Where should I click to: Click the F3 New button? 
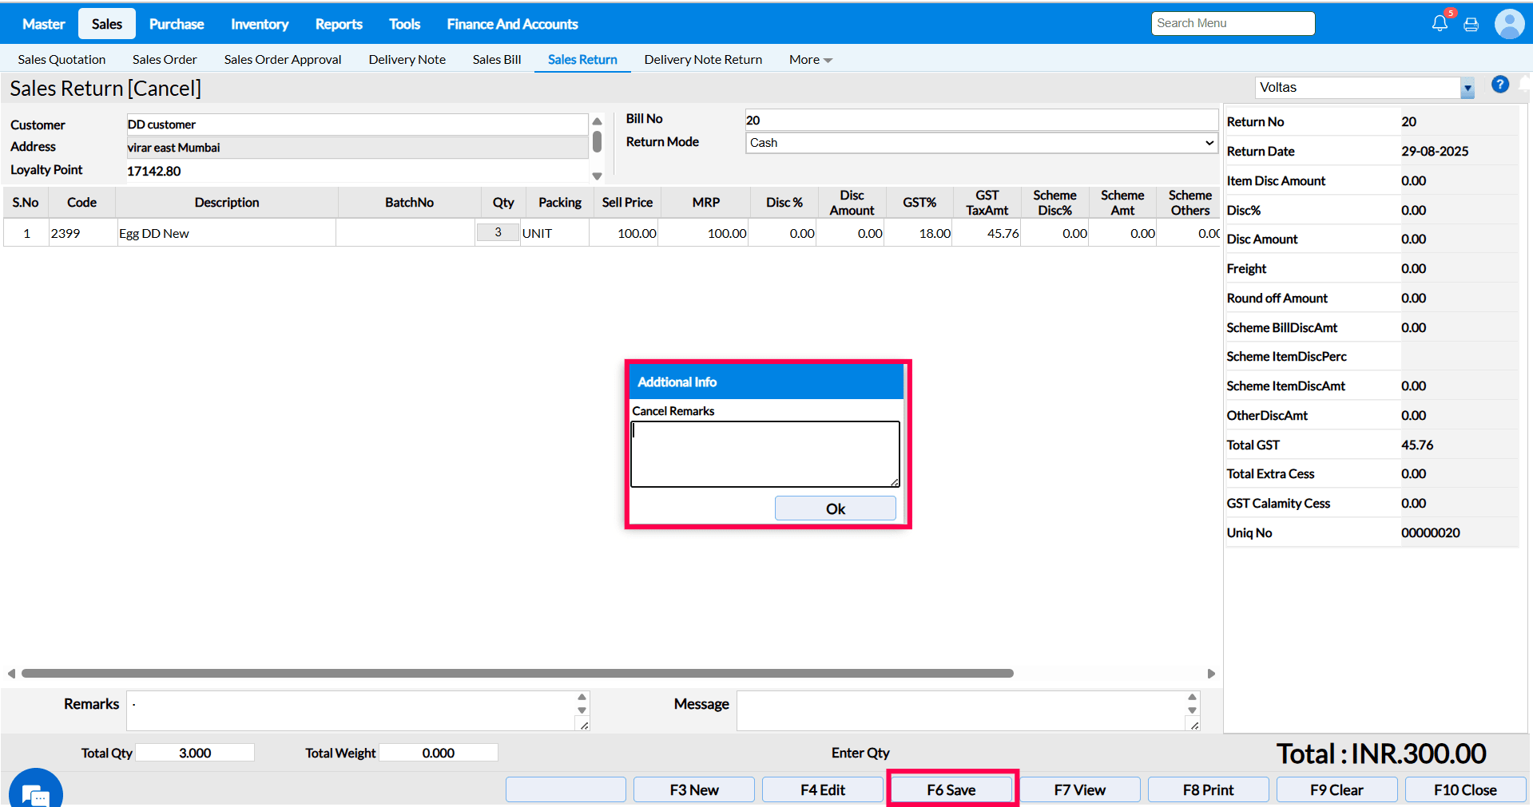click(694, 789)
